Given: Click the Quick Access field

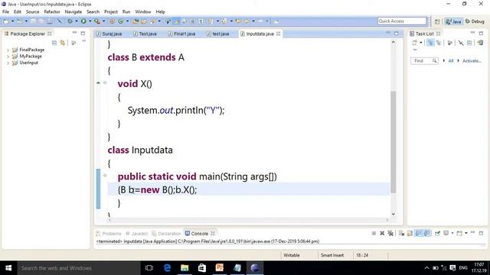Looking at the screenshot, I should (x=402, y=21).
